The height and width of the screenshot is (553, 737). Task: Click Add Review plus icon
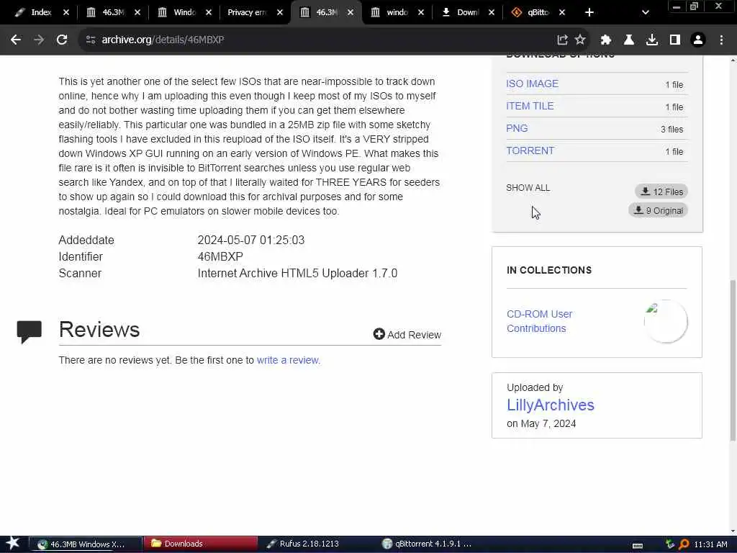pos(379,334)
